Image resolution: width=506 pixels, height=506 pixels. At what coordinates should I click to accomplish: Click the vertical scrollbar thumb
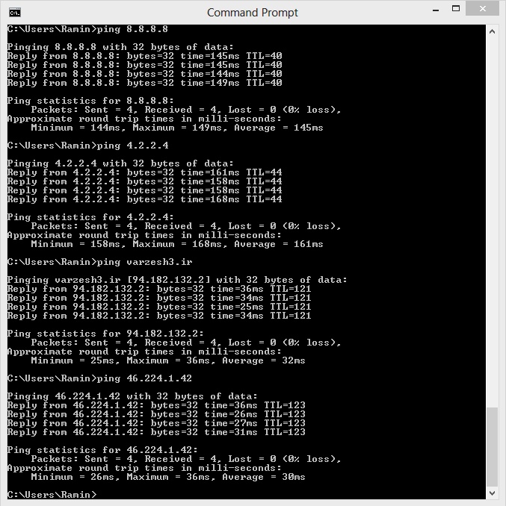pos(492,447)
